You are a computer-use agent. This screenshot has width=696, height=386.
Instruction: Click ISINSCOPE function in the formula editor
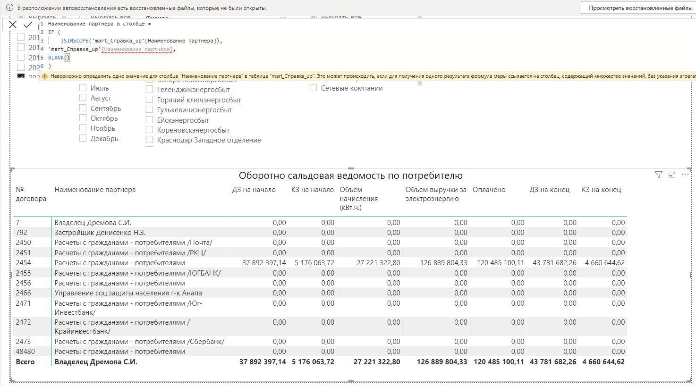click(75, 41)
